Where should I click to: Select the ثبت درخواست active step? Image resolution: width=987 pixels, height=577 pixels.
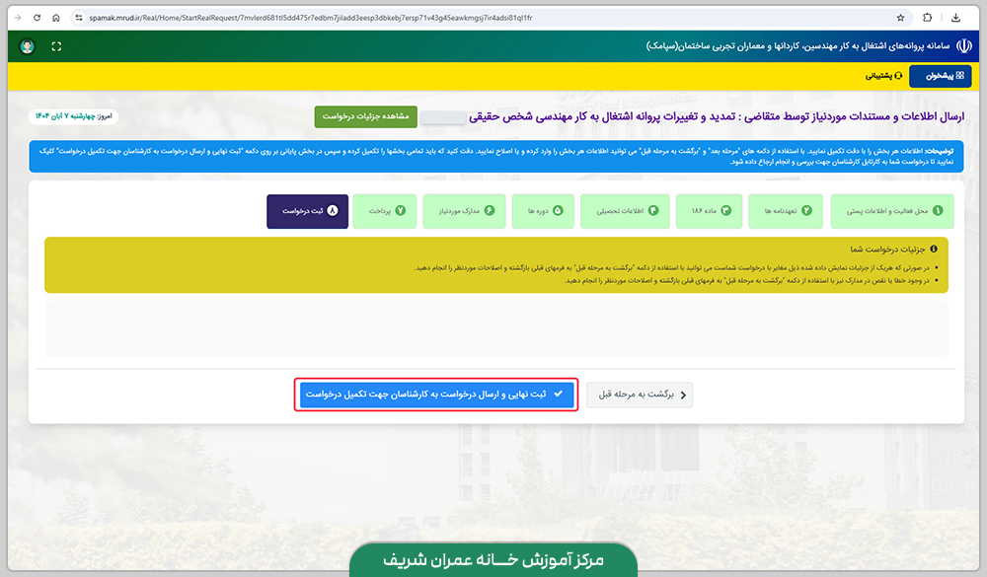click(307, 210)
